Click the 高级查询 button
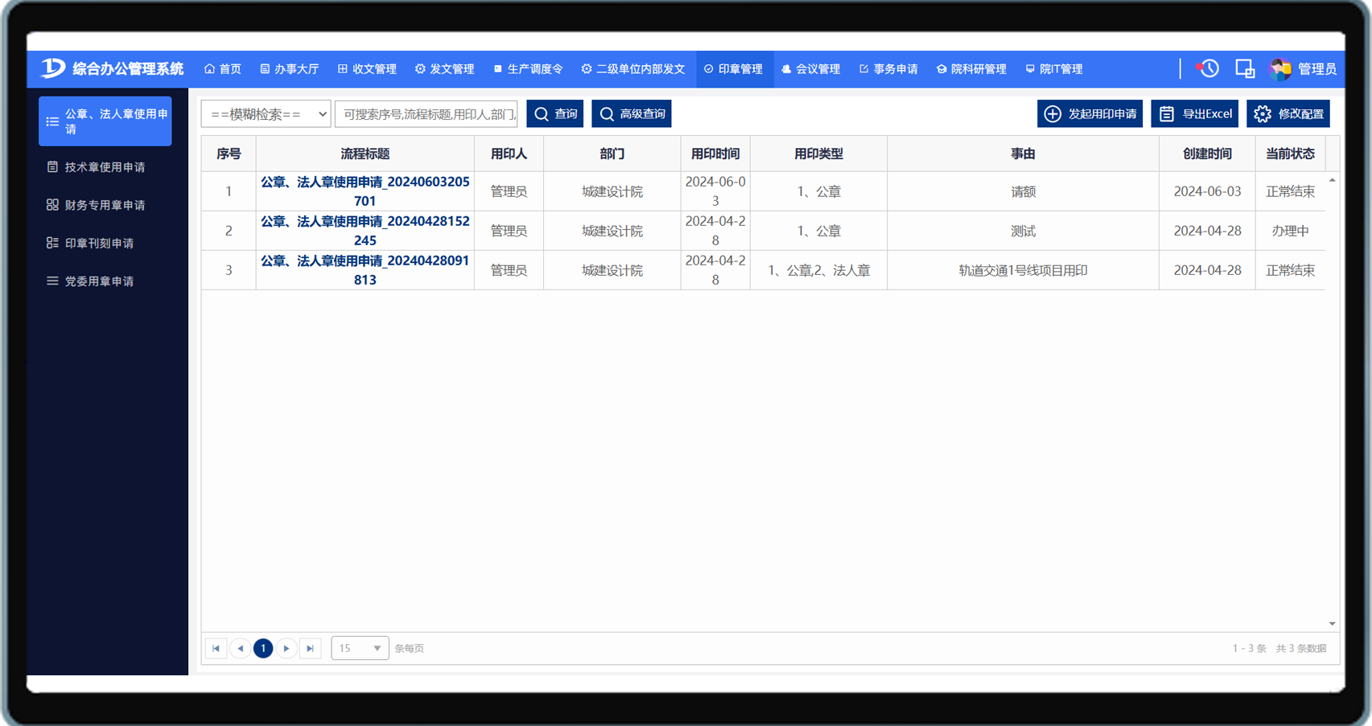 tap(632, 114)
